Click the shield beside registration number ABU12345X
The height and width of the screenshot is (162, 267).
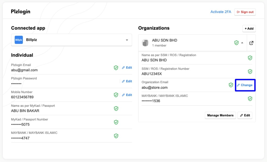click(x=250, y=71)
